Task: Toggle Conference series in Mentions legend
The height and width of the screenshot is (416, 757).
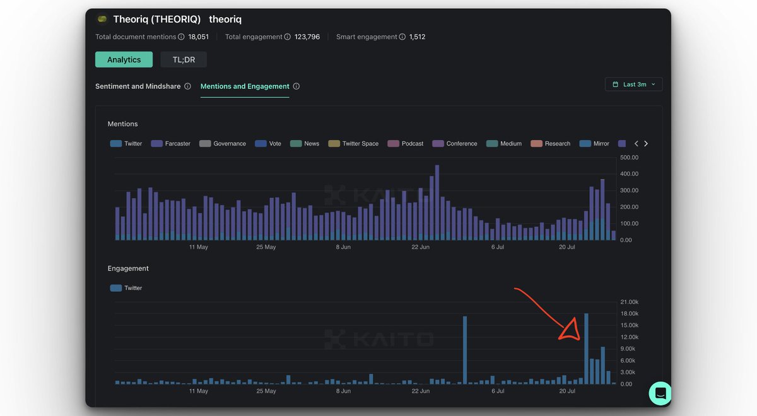Action: coord(455,144)
